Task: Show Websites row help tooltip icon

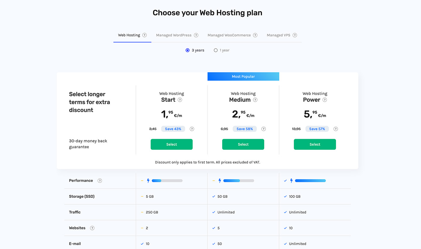Action: click(92, 228)
